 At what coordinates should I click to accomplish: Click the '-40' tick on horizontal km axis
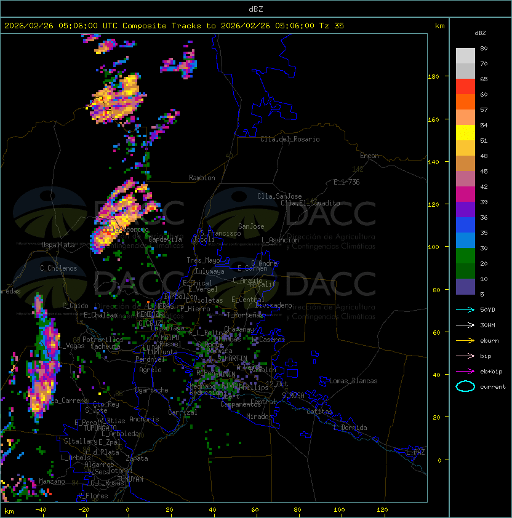pos(41,510)
